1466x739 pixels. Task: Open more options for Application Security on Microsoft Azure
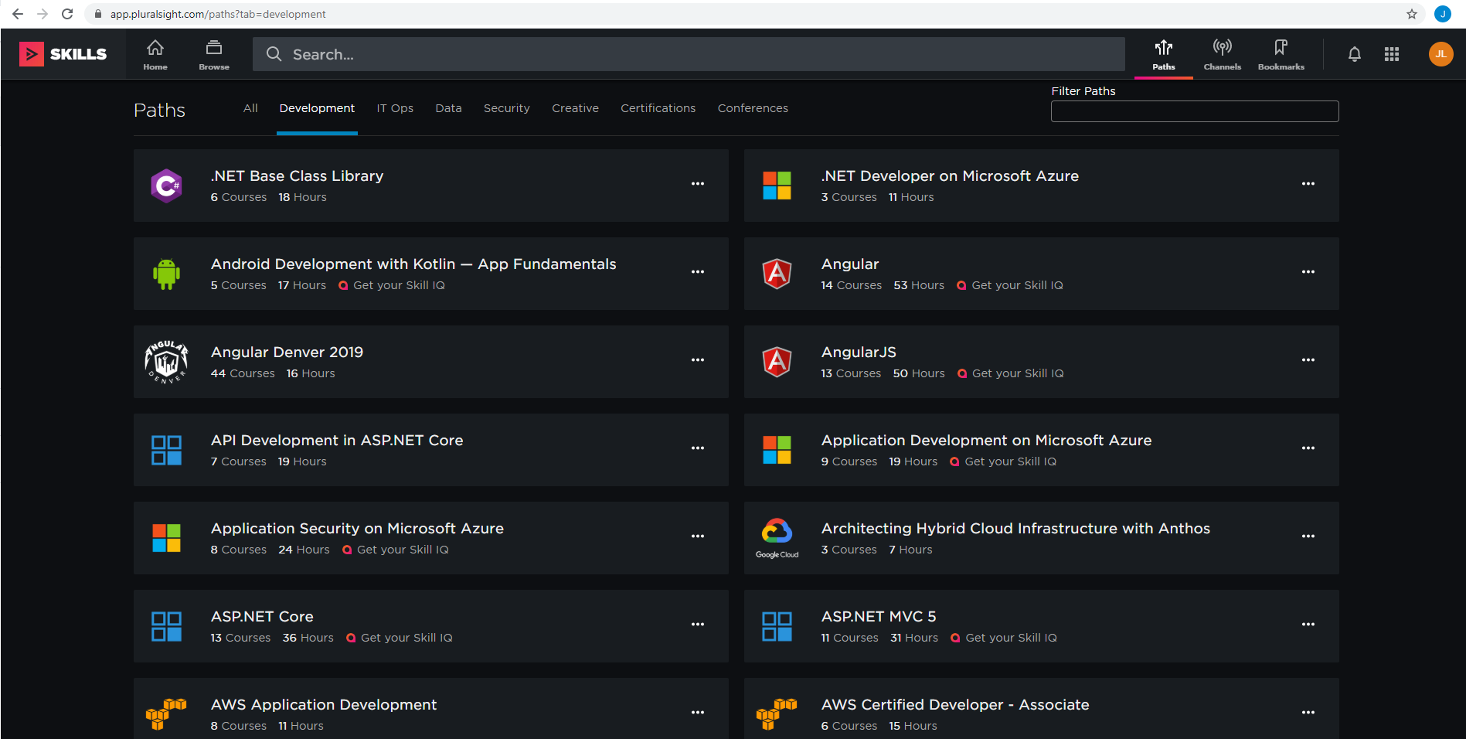(x=698, y=536)
